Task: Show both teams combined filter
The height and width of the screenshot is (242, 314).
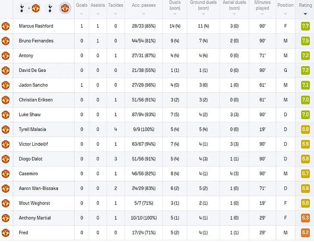Action: coord(29,7)
